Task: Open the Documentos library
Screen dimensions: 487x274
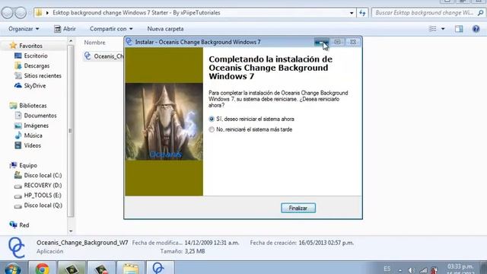Action: click(x=36, y=116)
